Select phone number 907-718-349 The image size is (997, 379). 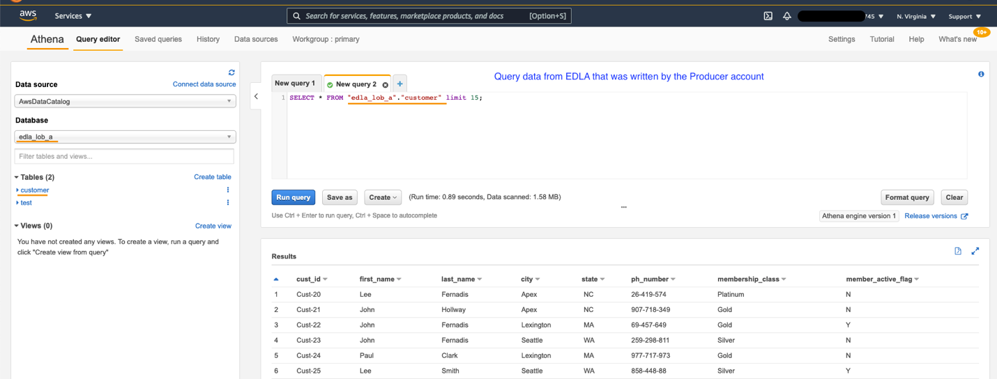click(x=650, y=310)
